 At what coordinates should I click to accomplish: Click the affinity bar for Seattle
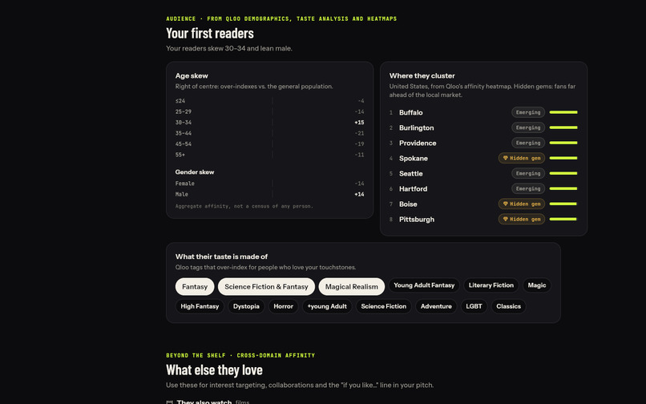click(563, 174)
